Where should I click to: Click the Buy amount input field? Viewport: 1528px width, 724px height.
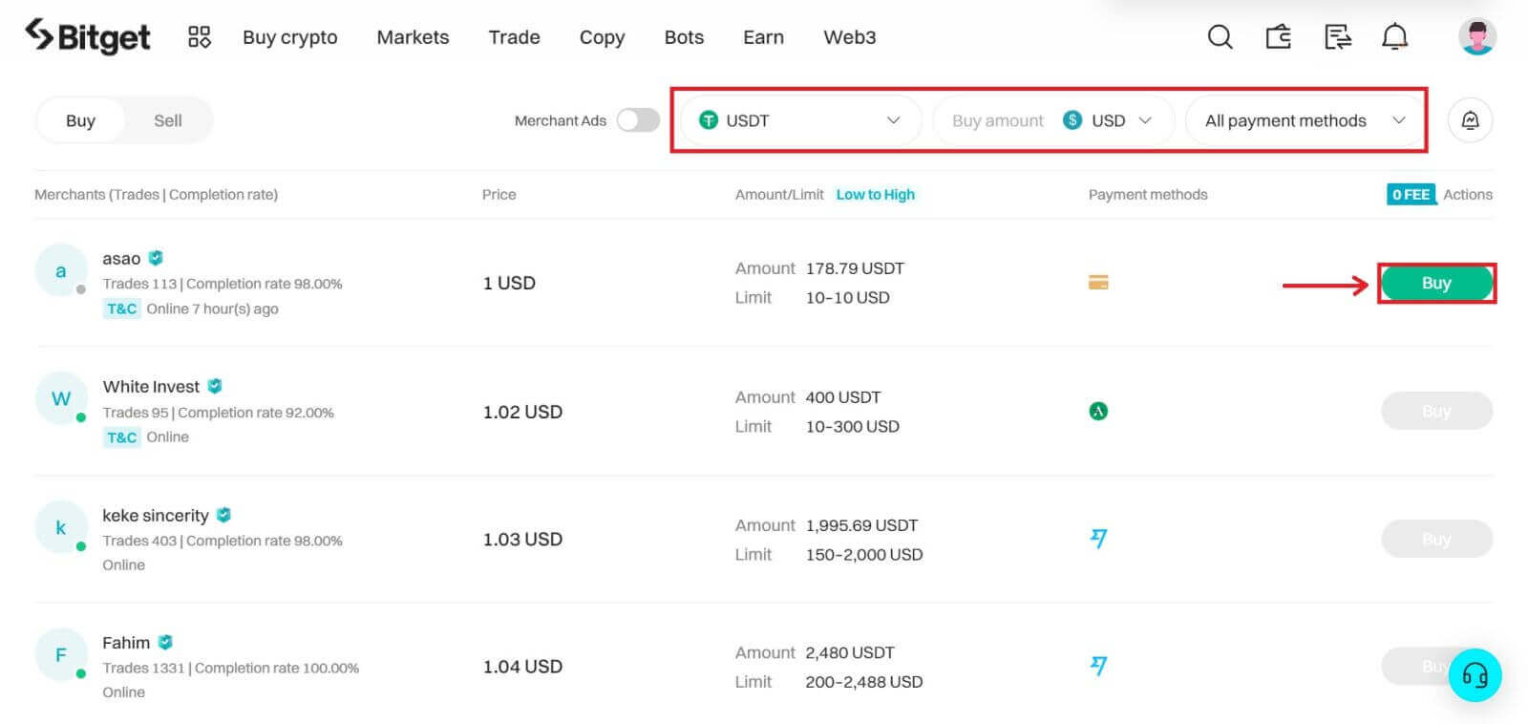tap(996, 120)
